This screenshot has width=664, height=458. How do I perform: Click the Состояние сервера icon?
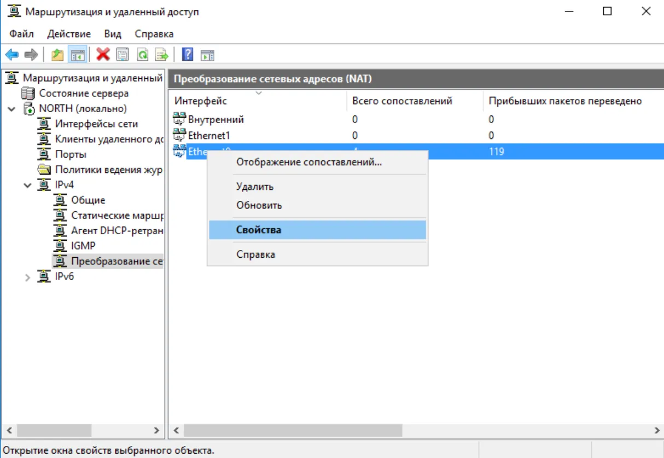tap(28, 94)
